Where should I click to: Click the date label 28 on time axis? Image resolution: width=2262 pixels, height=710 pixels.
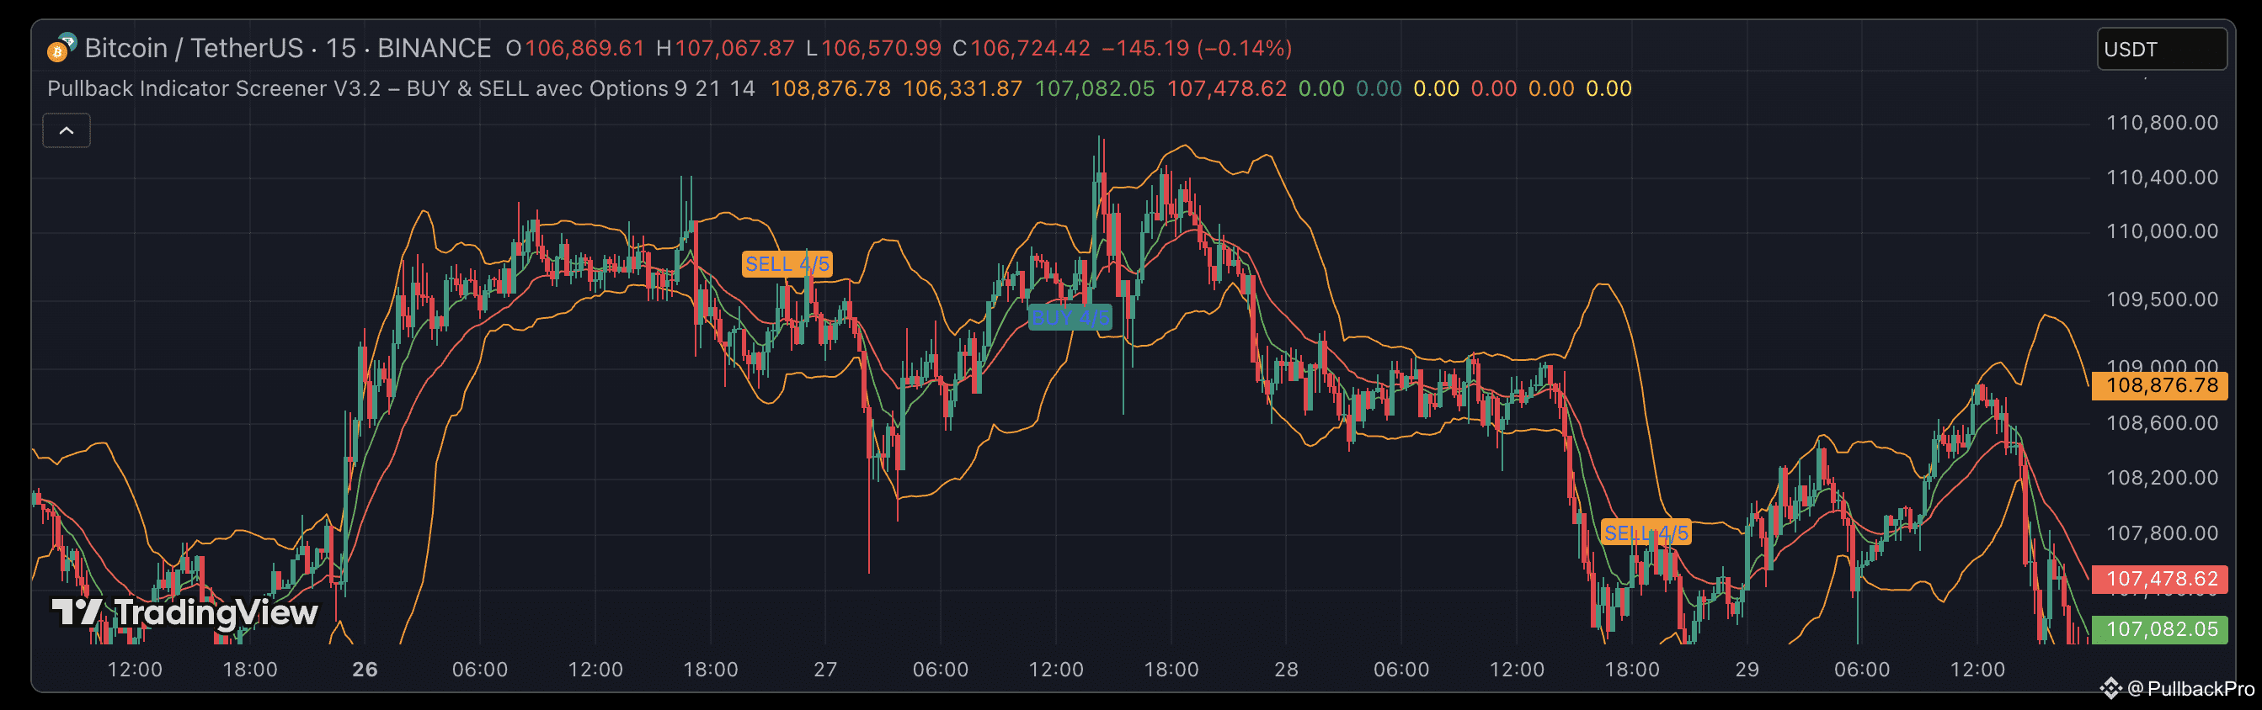(1287, 670)
